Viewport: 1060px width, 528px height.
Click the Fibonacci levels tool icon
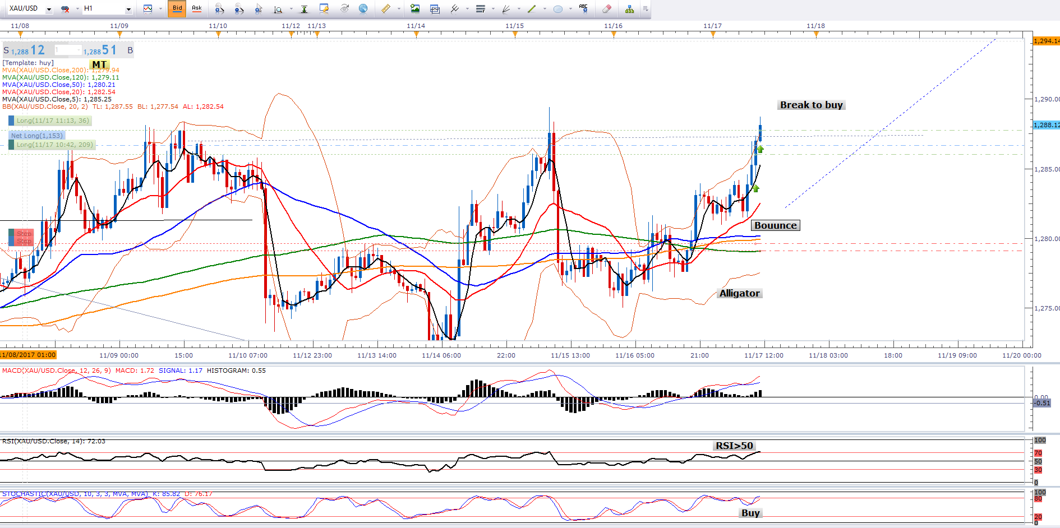point(480,8)
